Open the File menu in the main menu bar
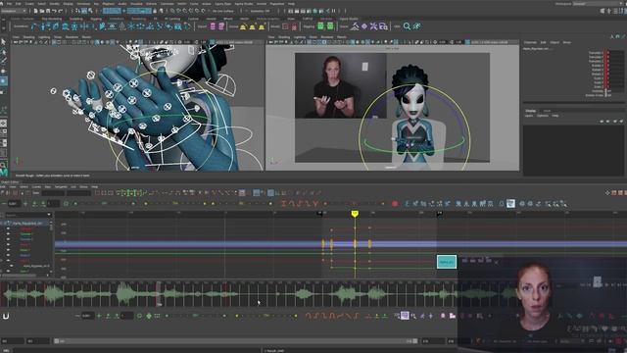This screenshot has height=353, width=627. click(x=9, y=4)
